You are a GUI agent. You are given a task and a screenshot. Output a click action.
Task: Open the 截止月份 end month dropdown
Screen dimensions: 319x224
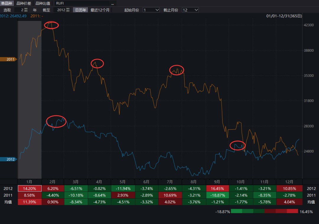coord(190,10)
